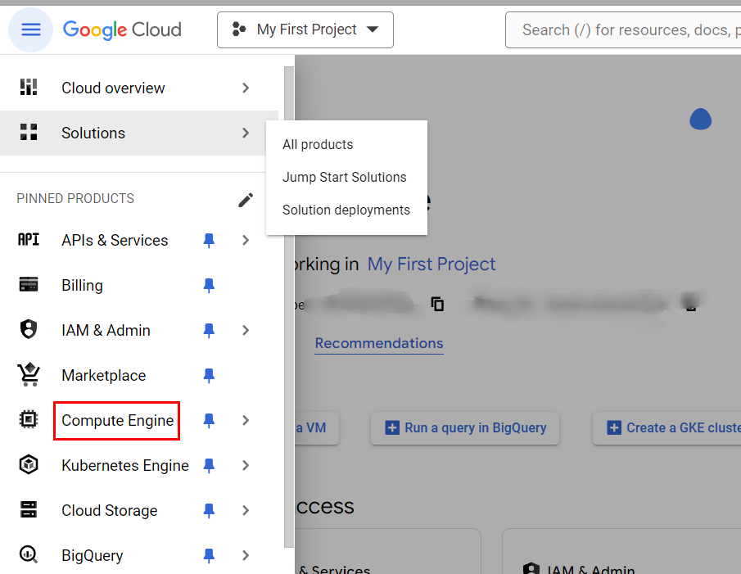Expand the Cloud Storage chevron
This screenshot has height=574, width=741.
[246, 510]
